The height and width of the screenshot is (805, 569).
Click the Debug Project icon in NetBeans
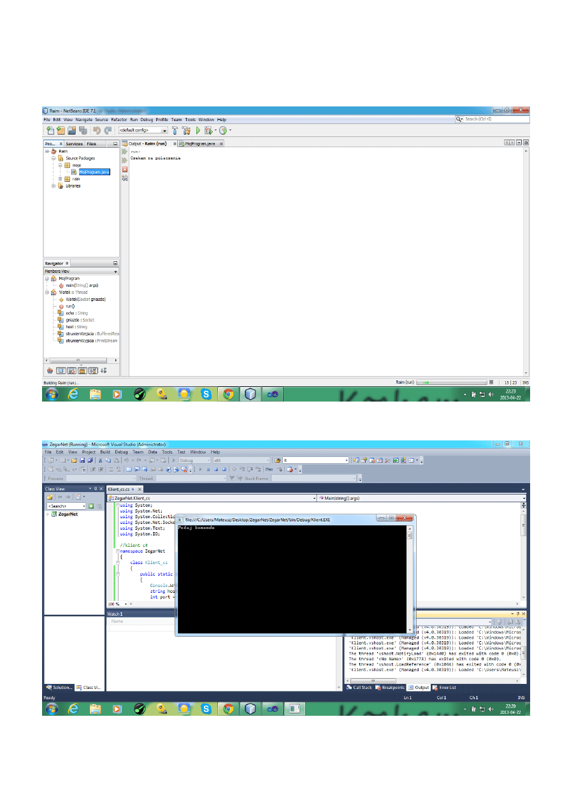coord(208,130)
